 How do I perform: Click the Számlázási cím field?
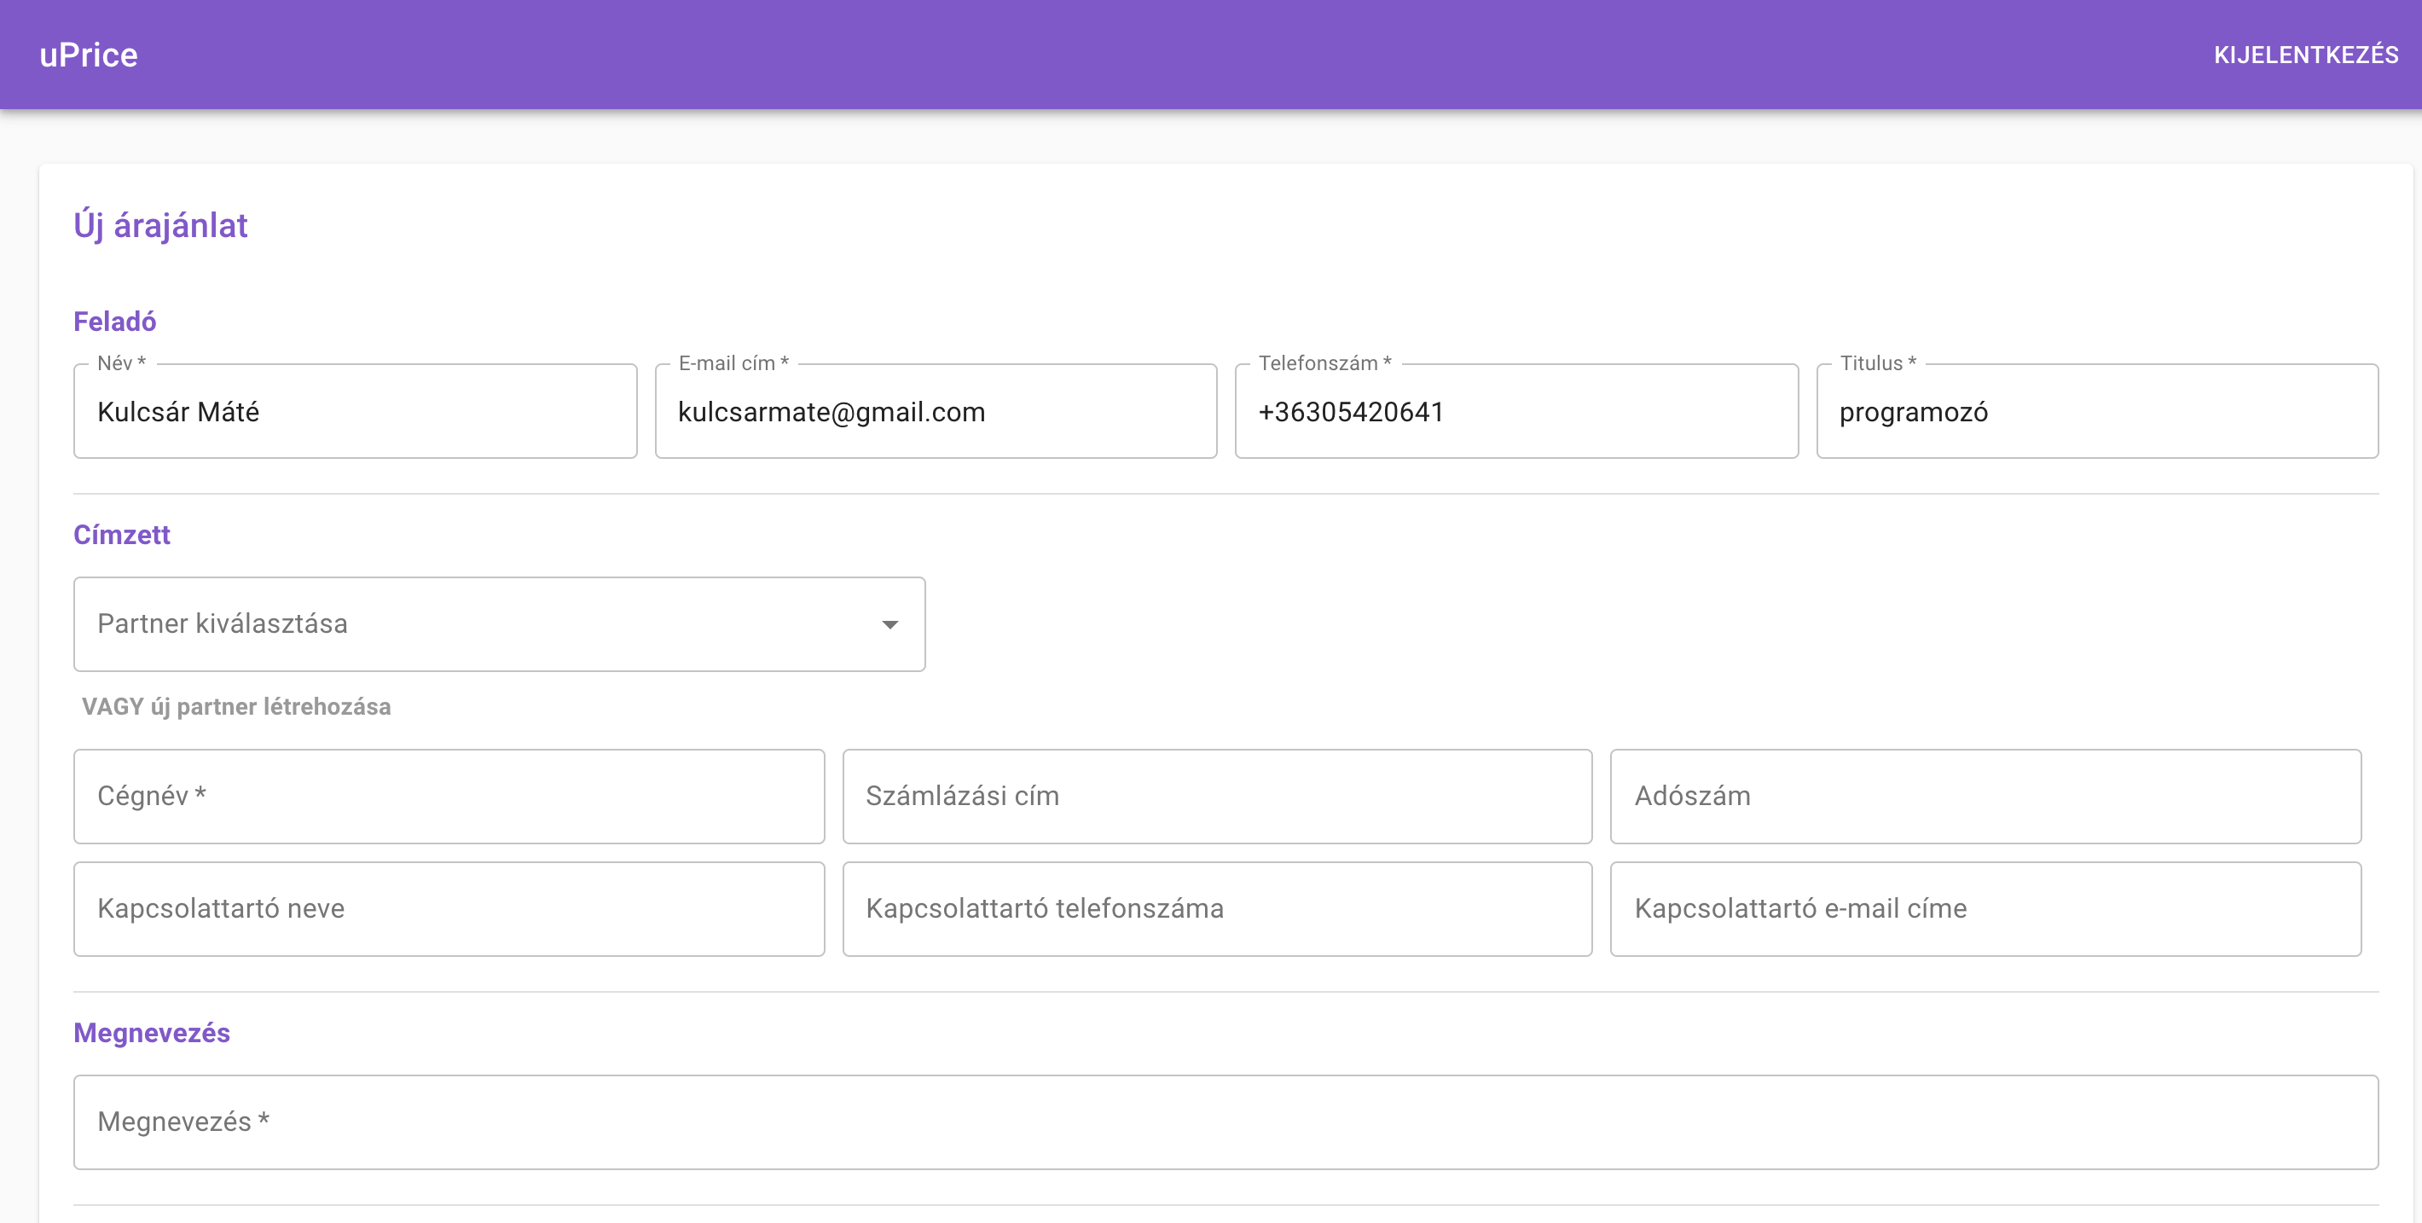(x=1217, y=797)
